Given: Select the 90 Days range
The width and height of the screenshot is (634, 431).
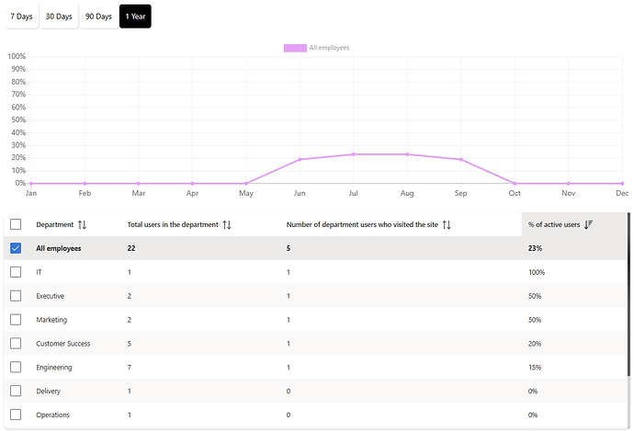Looking at the screenshot, I should [x=98, y=17].
